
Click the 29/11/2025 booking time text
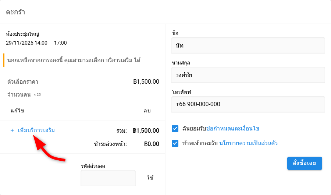(36, 43)
